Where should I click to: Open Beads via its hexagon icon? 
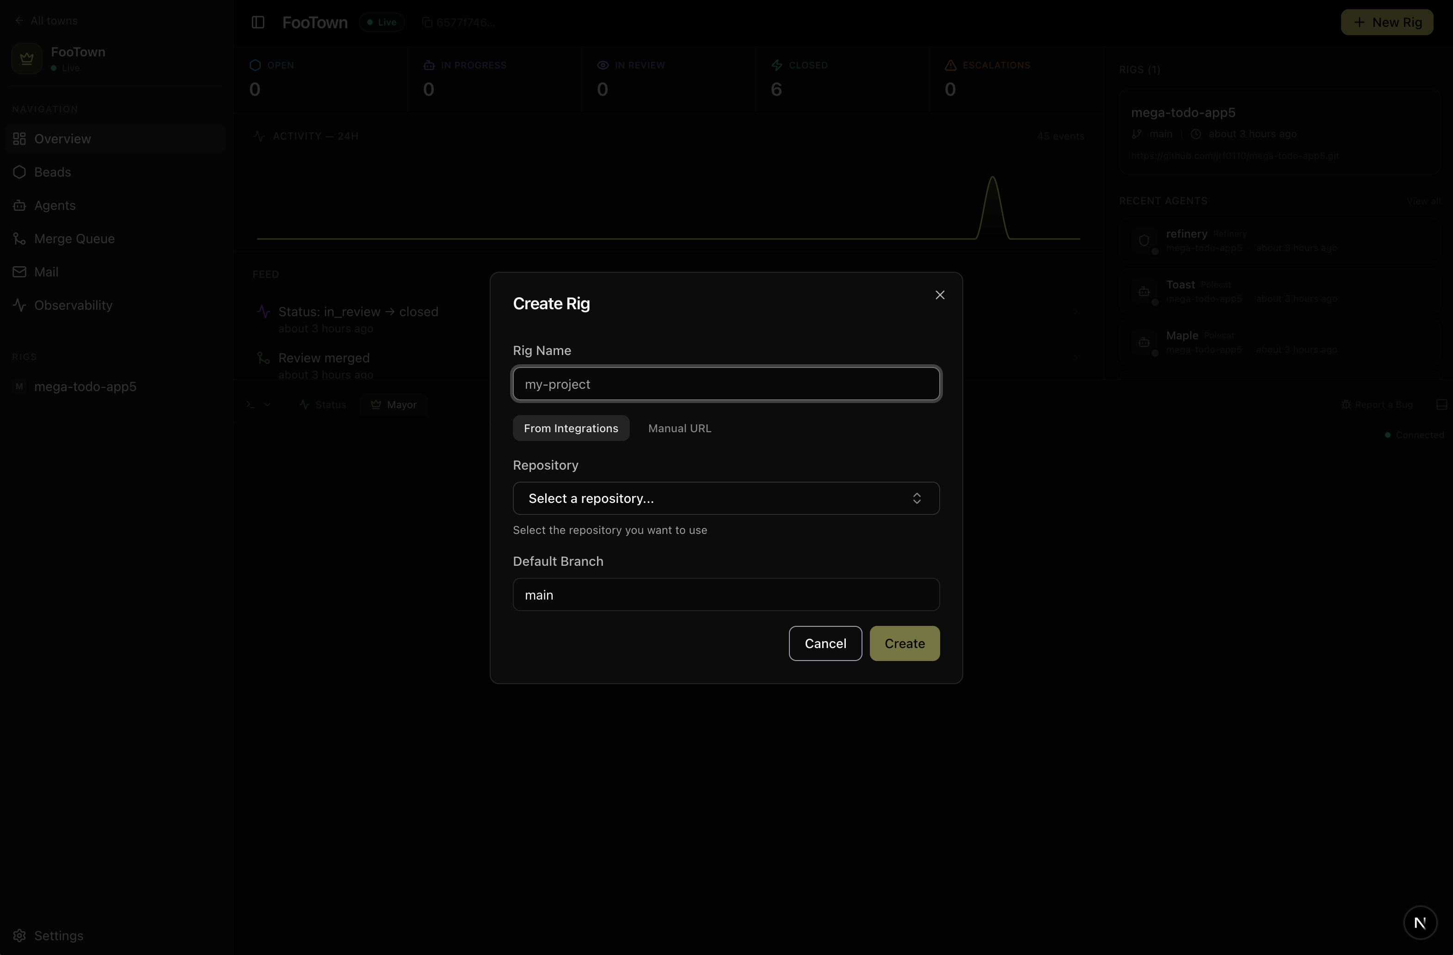[19, 172]
